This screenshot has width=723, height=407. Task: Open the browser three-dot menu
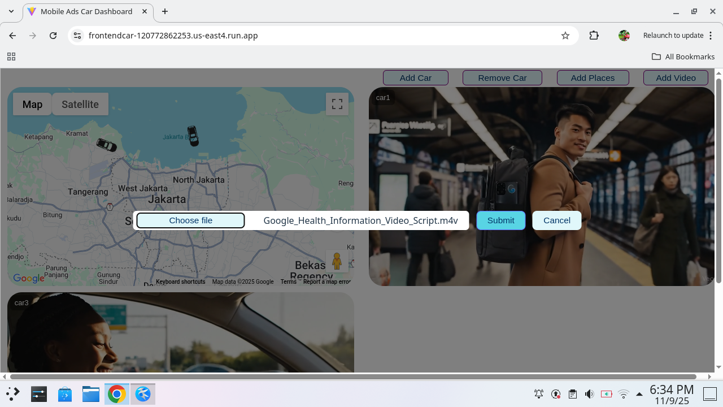tap(711, 35)
